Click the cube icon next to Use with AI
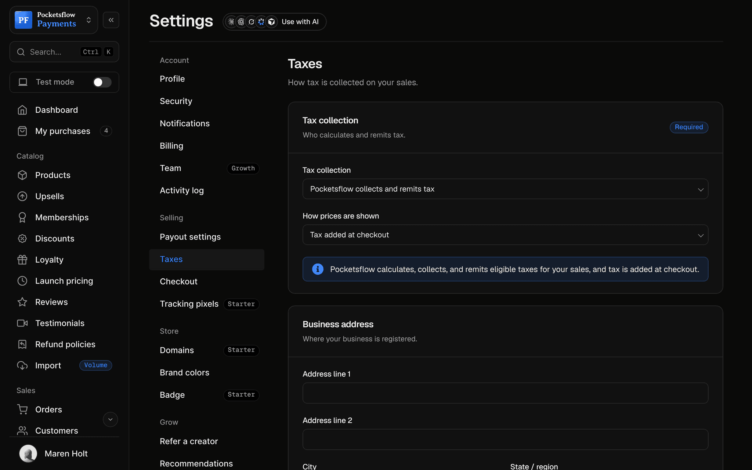 click(271, 22)
